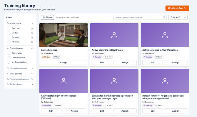This screenshot has height=117, width=197.
Task: Assign Active Listening in Healthcare
Action: point(125,62)
